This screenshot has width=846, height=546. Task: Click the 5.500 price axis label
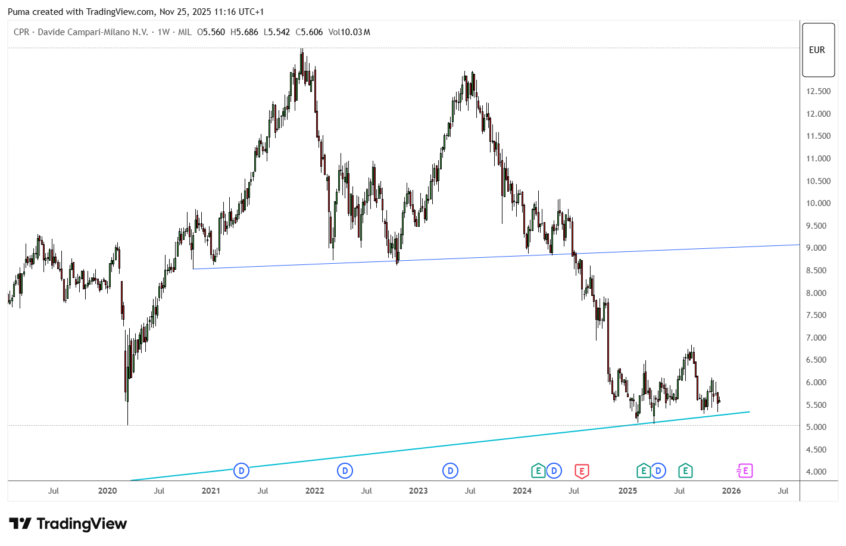(x=816, y=405)
